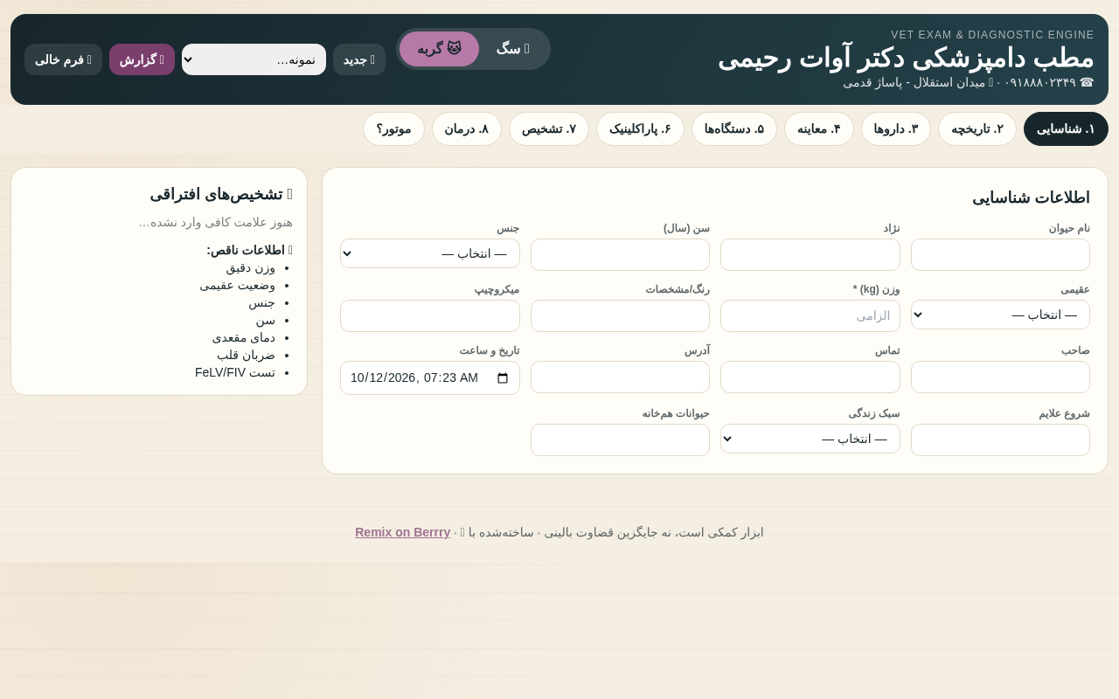Open the ۴. معاینه tab
Image resolution: width=1119 pixels, height=699 pixels.
(819, 128)
